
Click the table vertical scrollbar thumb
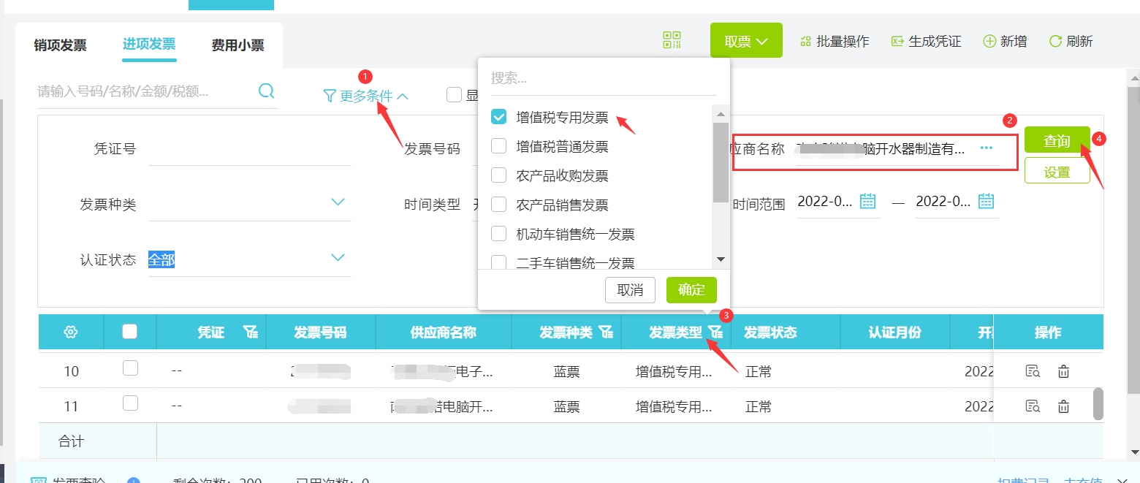coord(1098,404)
